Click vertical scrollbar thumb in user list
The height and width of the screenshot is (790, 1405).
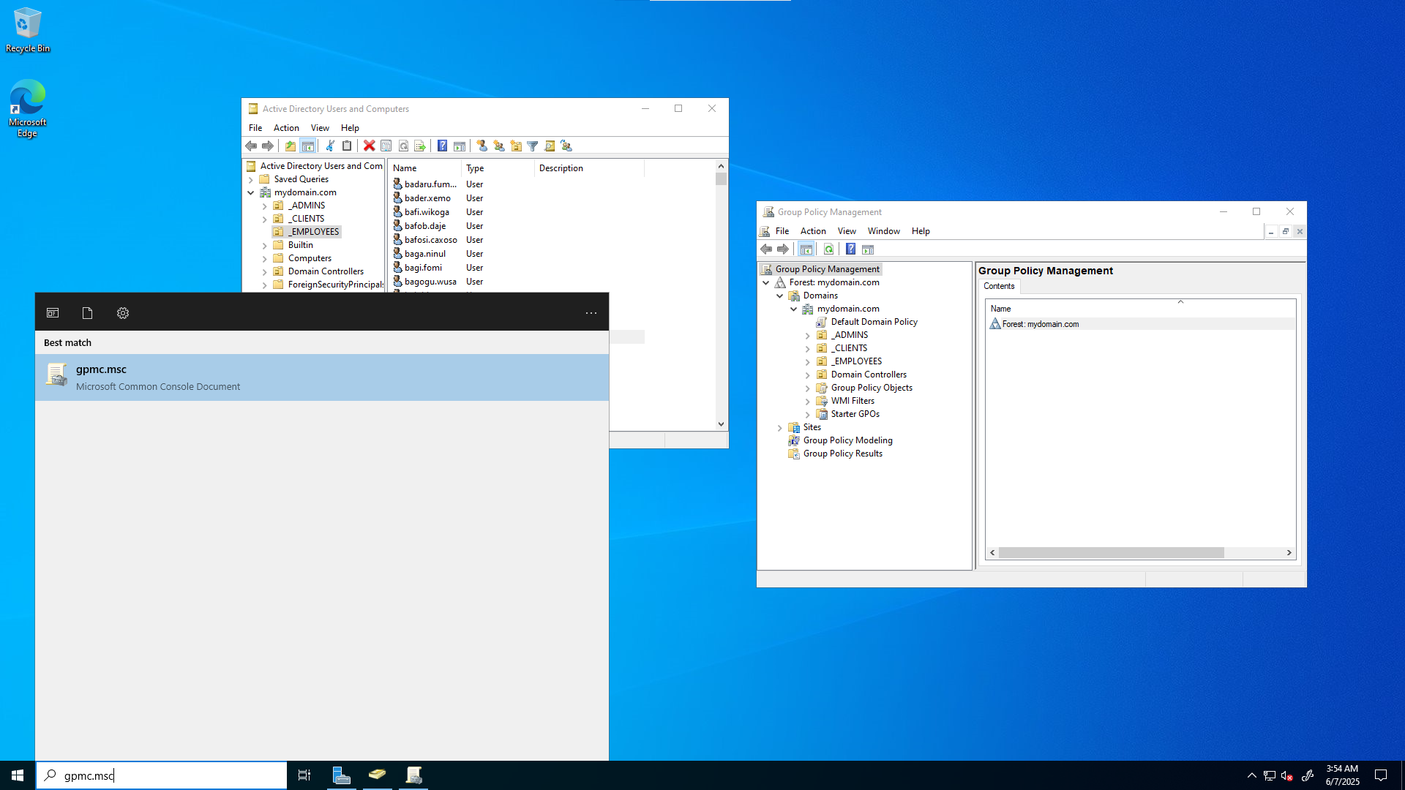click(x=721, y=179)
